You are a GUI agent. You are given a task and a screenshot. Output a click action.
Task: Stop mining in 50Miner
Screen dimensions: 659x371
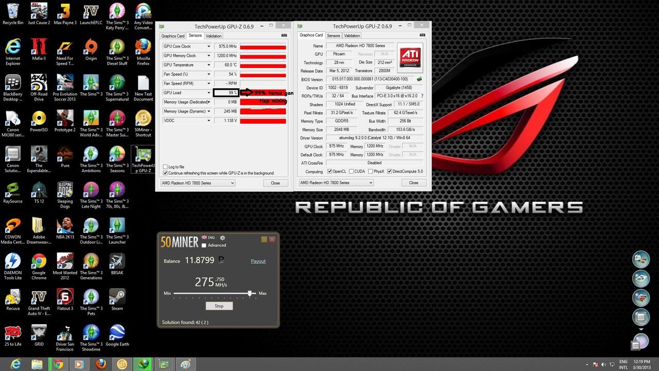point(219,306)
